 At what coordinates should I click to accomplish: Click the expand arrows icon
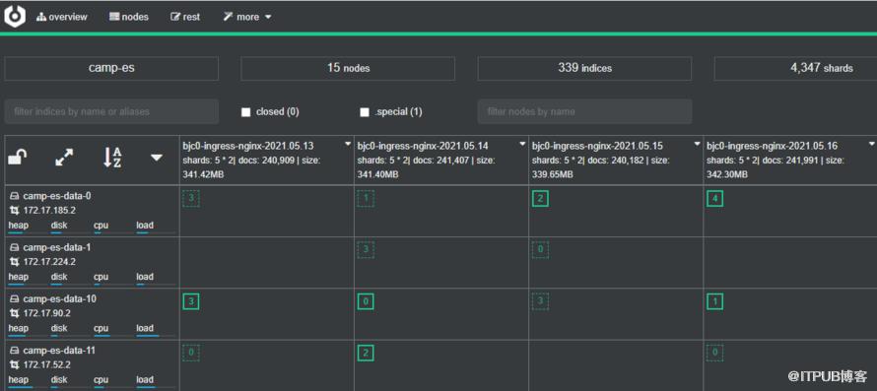pos(64,158)
